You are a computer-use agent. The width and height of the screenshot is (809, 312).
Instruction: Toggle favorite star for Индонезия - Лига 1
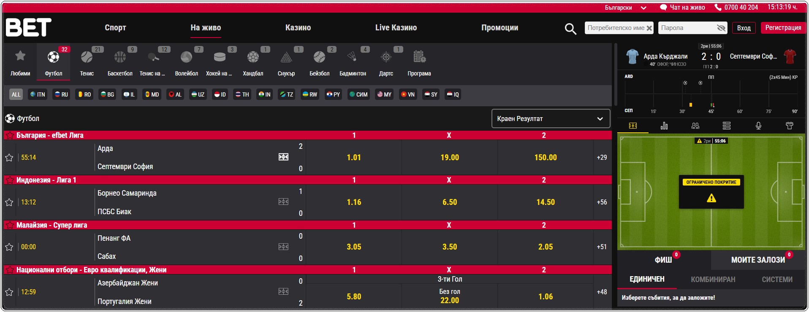point(10,180)
